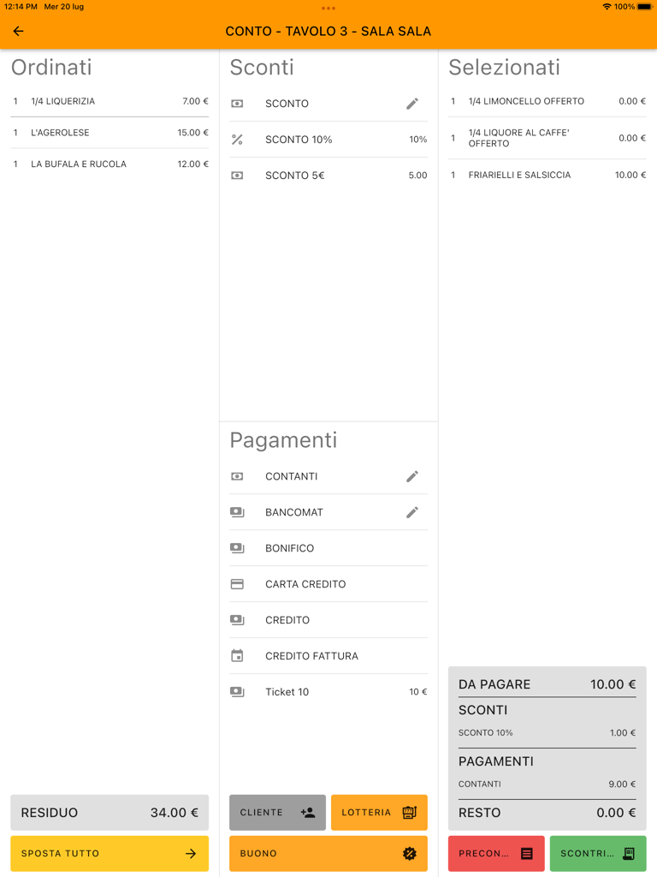Select the percentage icon for SCONTO 10%

tap(237, 139)
